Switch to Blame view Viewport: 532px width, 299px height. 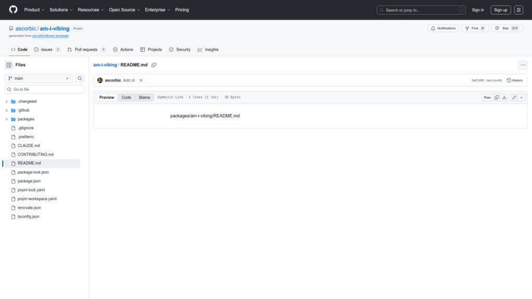click(144, 98)
